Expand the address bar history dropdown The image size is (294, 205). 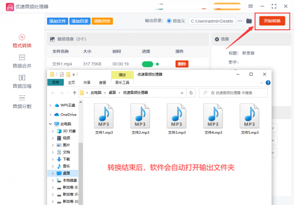pyautogui.click(x=182, y=93)
